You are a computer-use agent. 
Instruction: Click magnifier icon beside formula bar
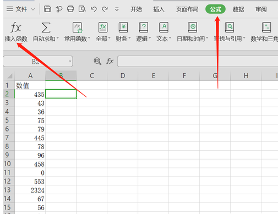(97, 61)
